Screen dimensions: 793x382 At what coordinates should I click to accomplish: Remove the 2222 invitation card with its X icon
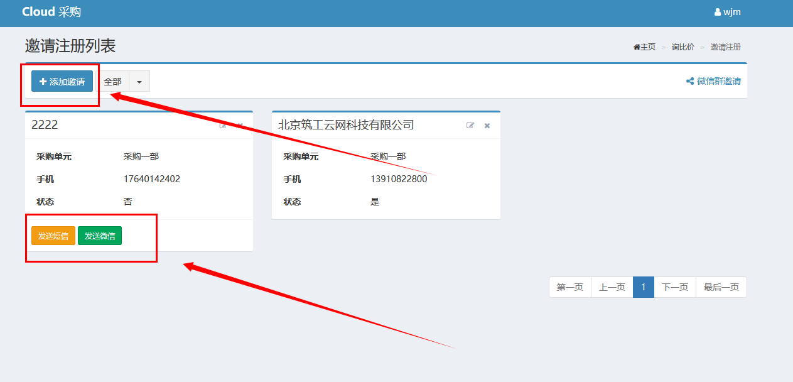click(x=240, y=126)
